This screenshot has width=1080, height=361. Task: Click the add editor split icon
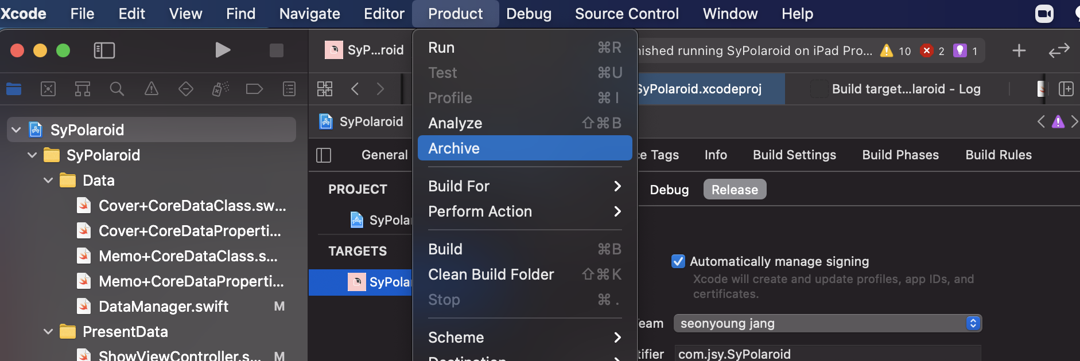point(1066,89)
